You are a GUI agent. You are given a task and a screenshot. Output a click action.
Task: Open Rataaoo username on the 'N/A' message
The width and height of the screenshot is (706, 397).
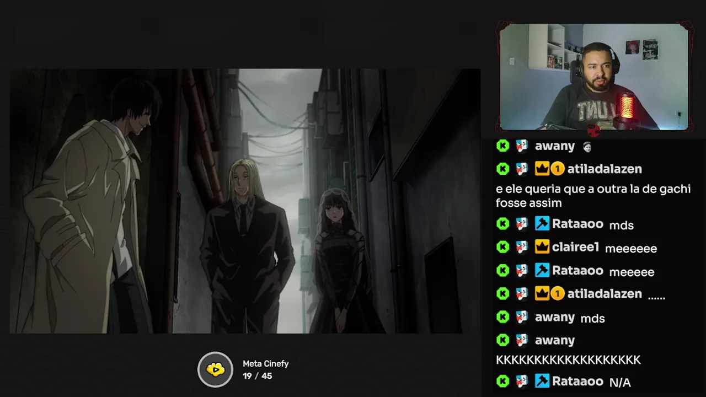[577, 381]
